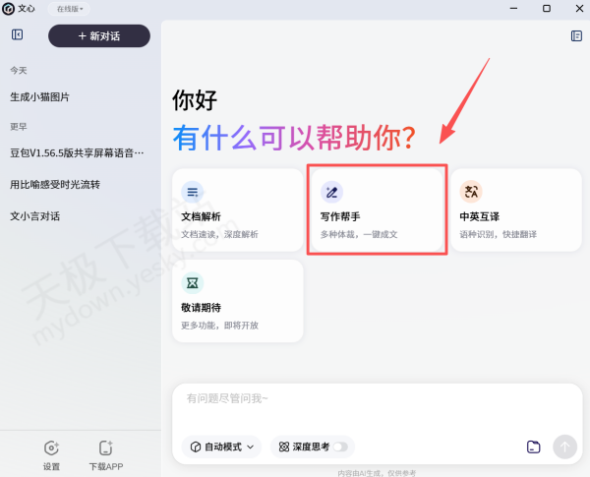The image size is (590, 477).
Task: Open the right panel icon at top
Action: click(x=576, y=36)
